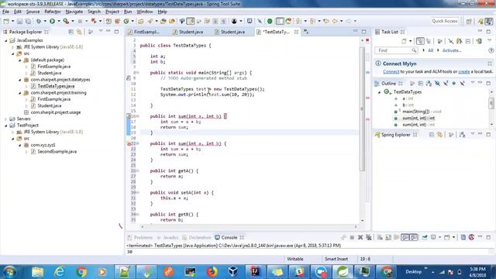The height and width of the screenshot is (279, 496).
Task: Click the Outline vertical scrollbar
Action: click(491, 103)
